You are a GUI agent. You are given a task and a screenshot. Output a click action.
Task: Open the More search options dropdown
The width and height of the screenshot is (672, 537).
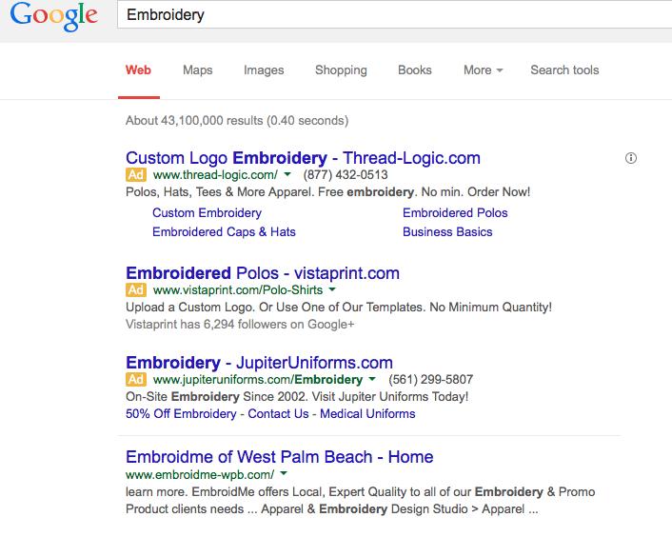[x=483, y=70]
